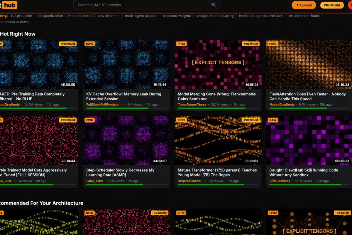Screen dimensions: 352x235
Task: Select the full precision trending tag
Action: click(x=22, y=16)
